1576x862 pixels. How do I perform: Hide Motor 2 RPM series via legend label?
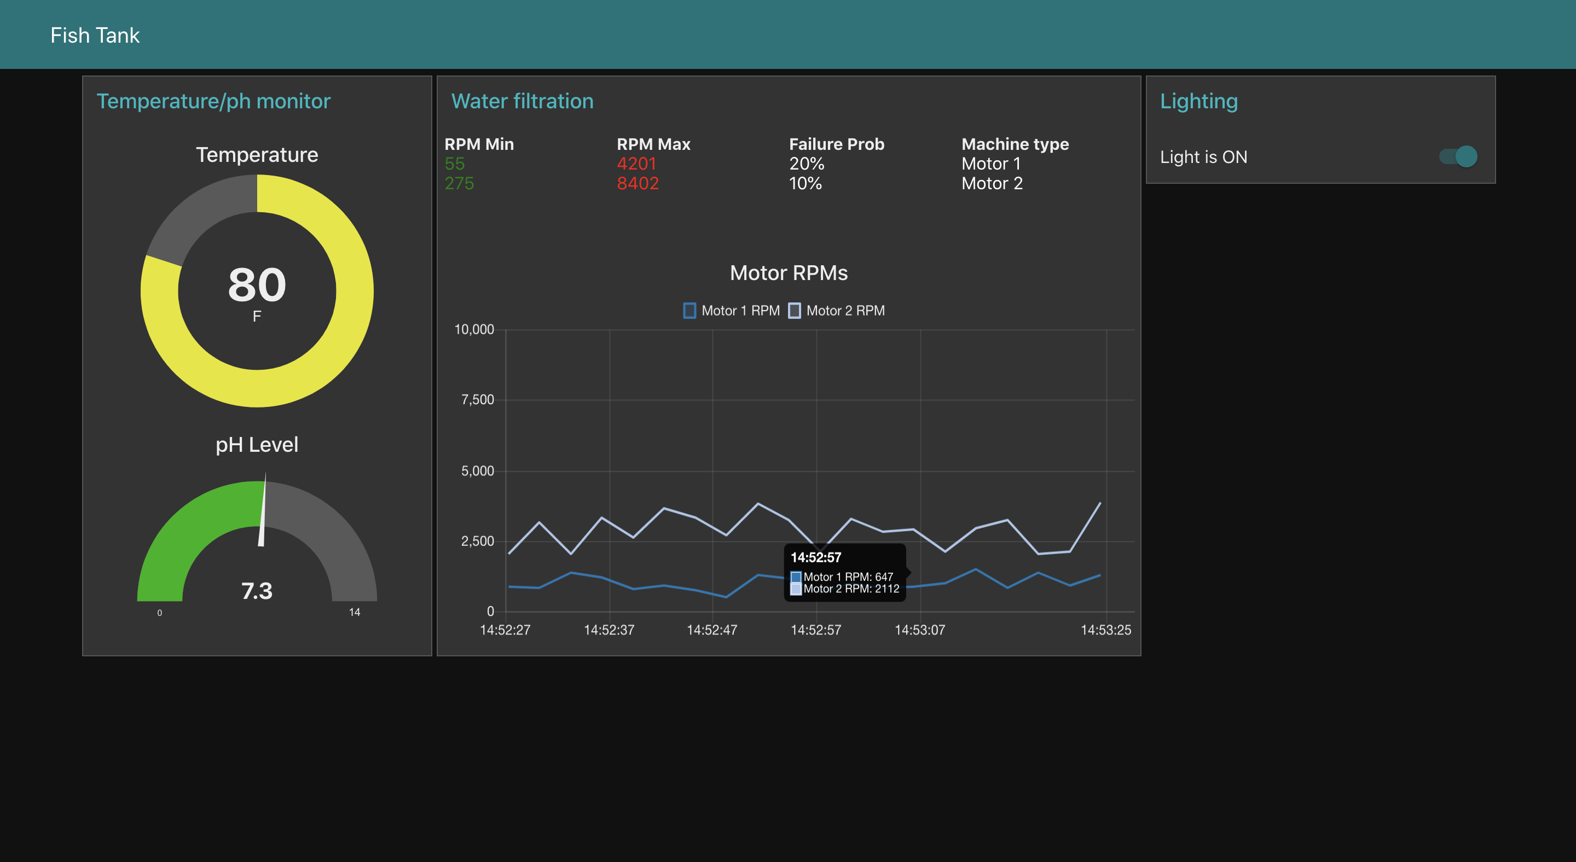click(845, 311)
